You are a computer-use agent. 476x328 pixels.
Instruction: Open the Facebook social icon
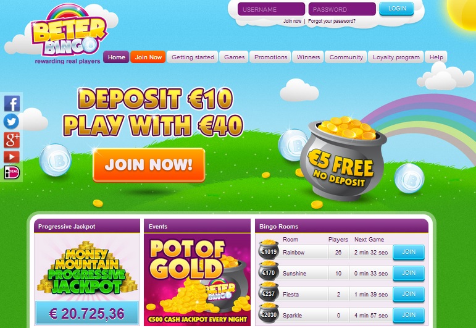12,104
